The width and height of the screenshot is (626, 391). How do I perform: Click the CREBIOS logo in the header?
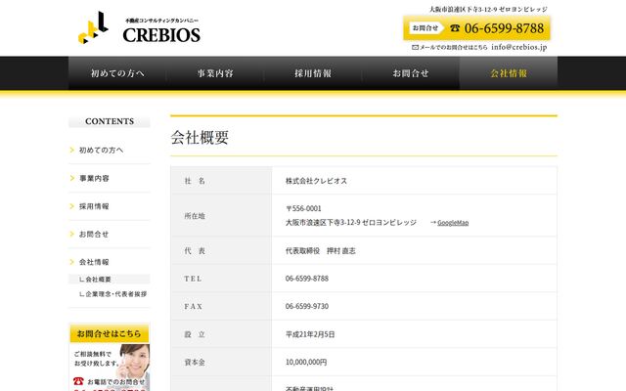coord(139,27)
